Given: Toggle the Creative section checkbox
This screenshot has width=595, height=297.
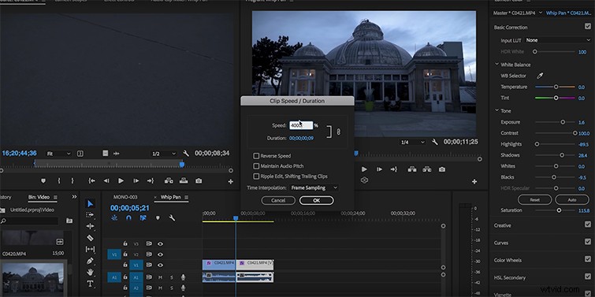Looking at the screenshot, I should tap(588, 225).
